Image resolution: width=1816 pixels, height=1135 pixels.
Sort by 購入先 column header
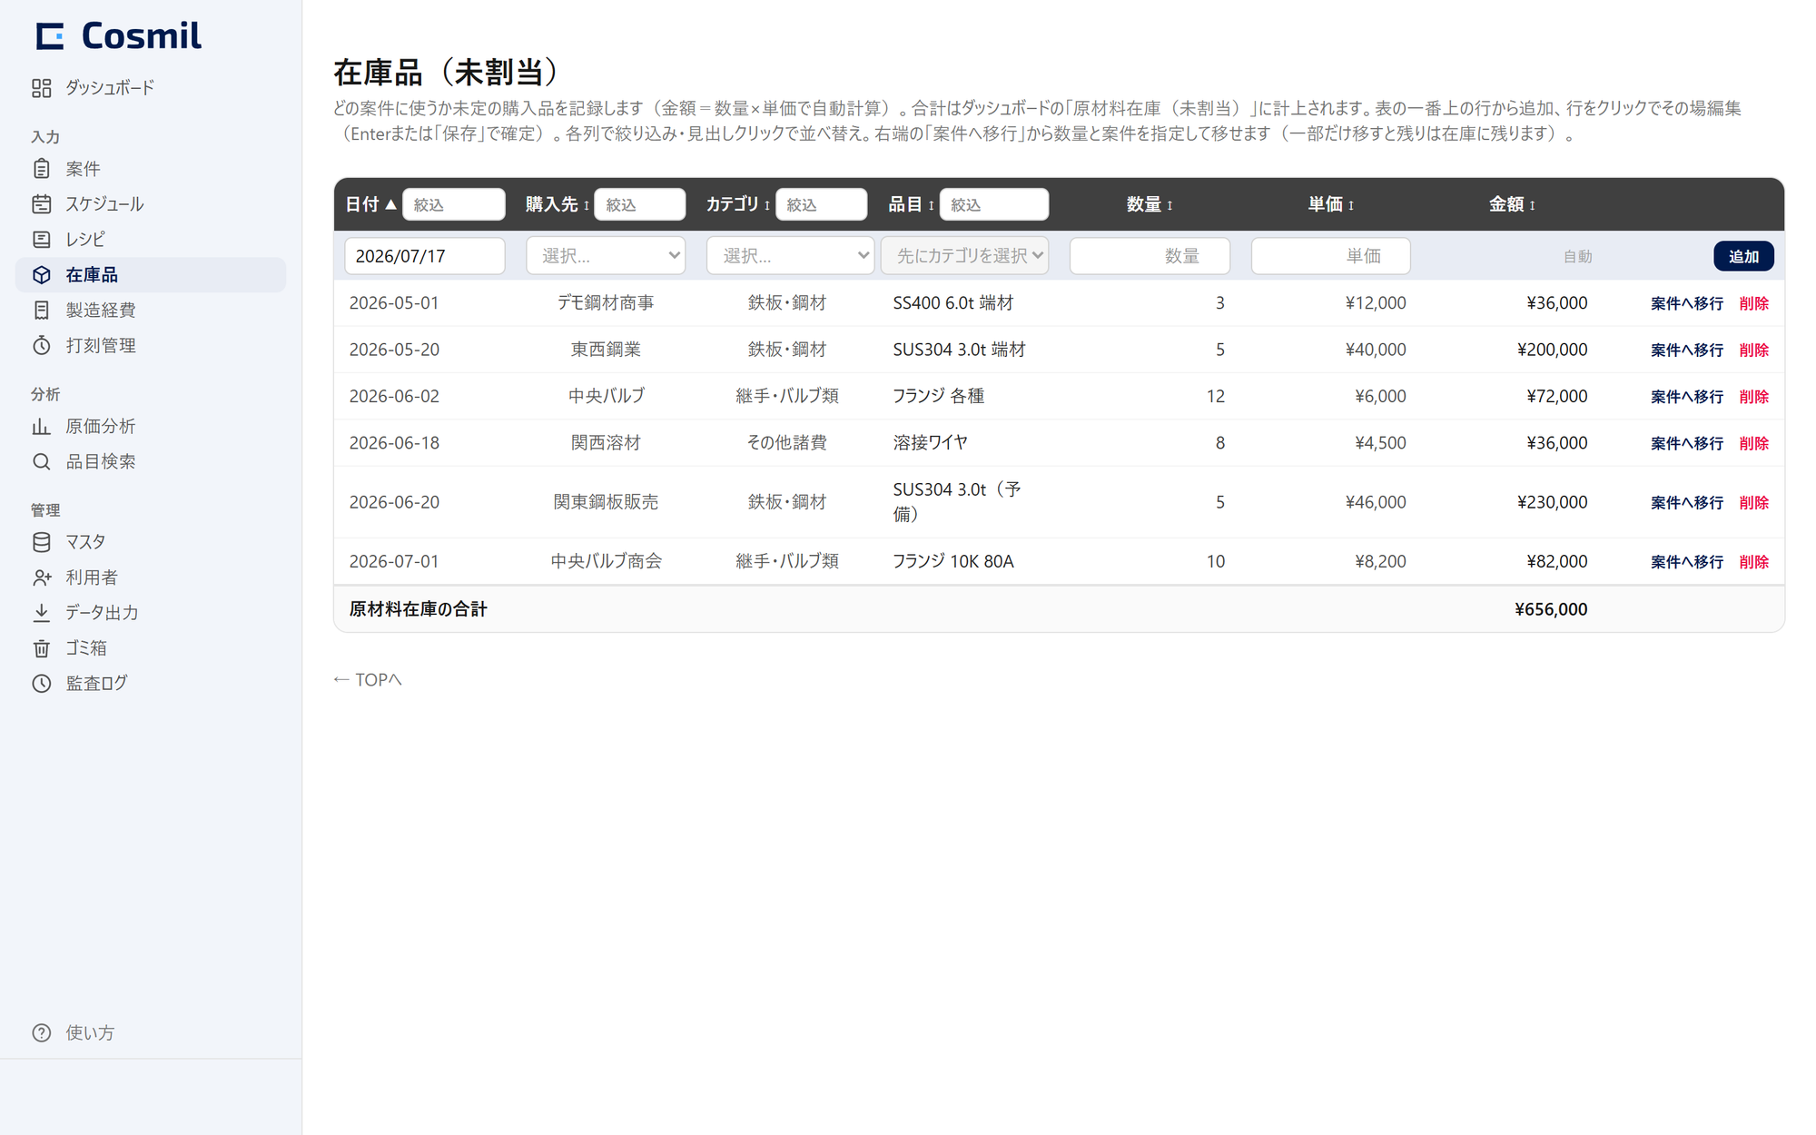coord(558,204)
